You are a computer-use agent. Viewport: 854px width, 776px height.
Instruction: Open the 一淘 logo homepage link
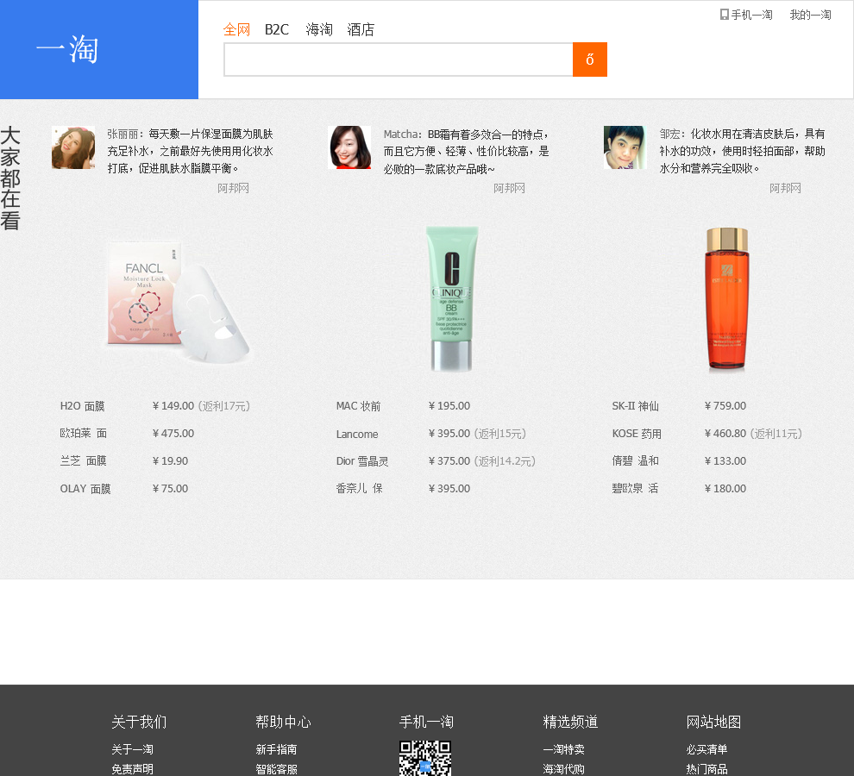click(67, 49)
